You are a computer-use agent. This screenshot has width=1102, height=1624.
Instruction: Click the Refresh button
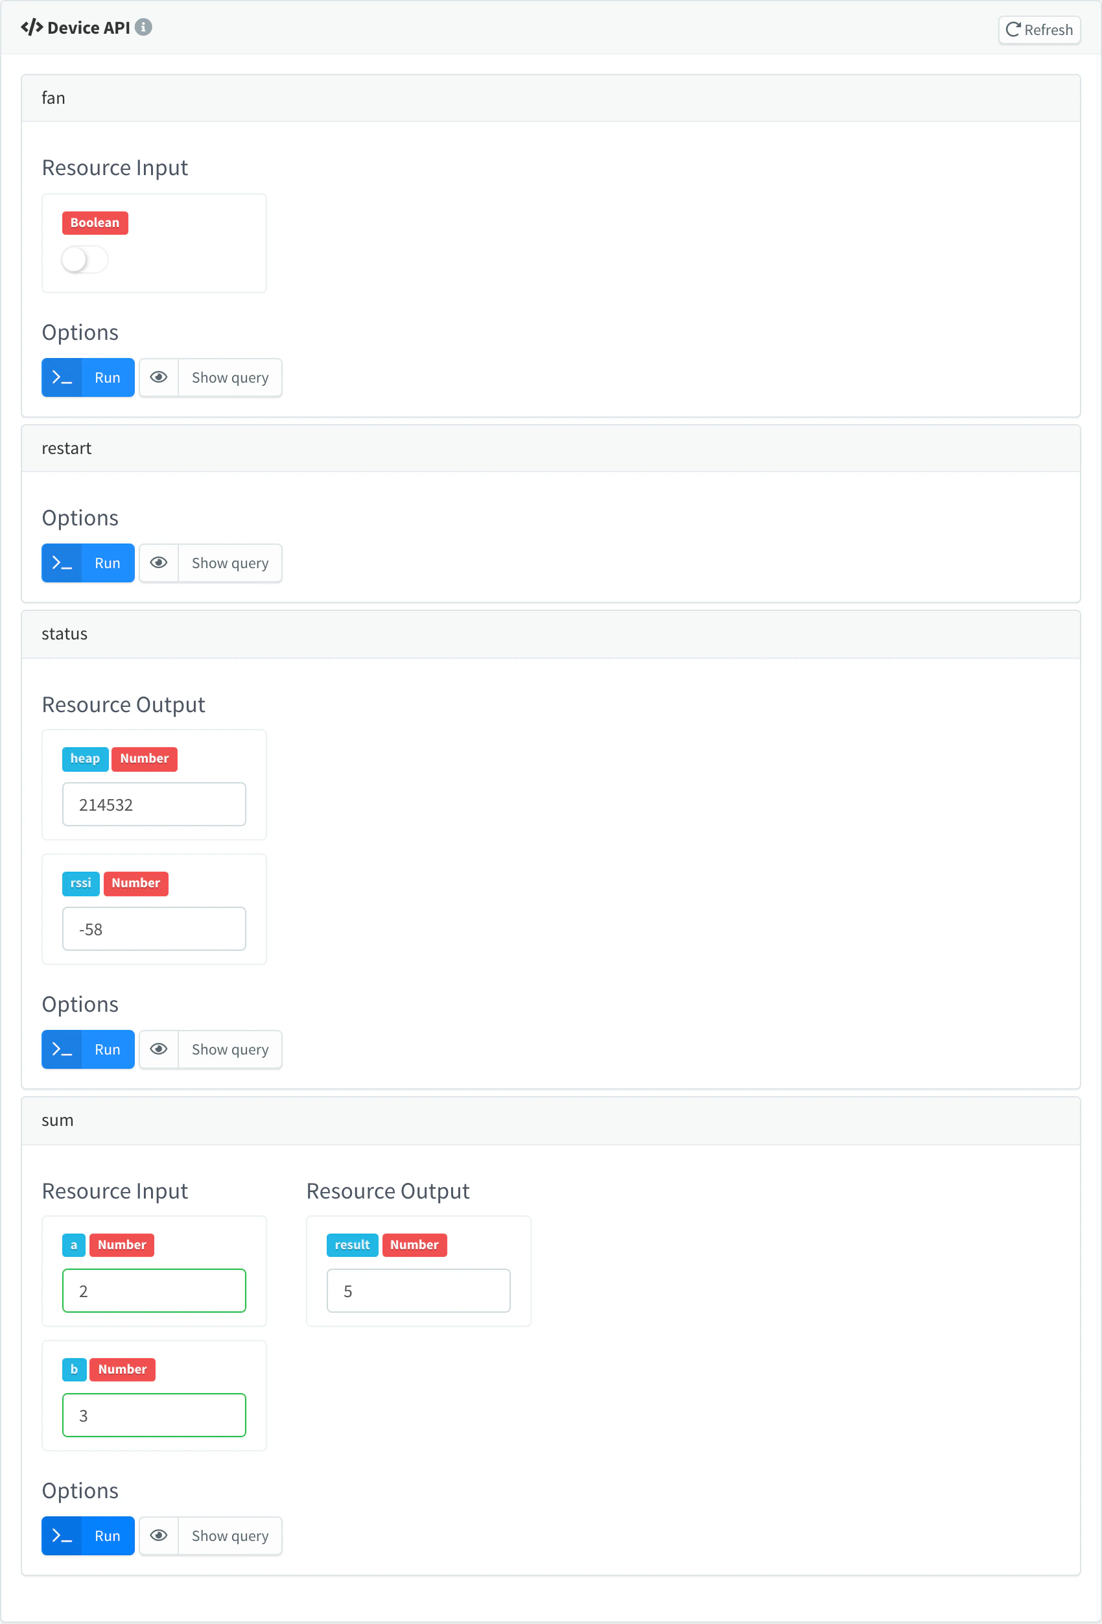1039,30
